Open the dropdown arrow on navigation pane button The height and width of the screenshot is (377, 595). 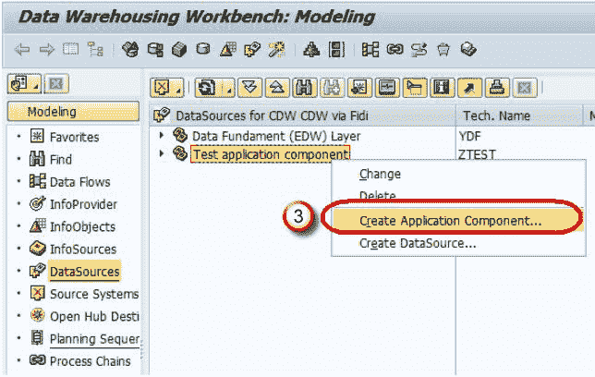pyautogui.click(x=36, y=89)
